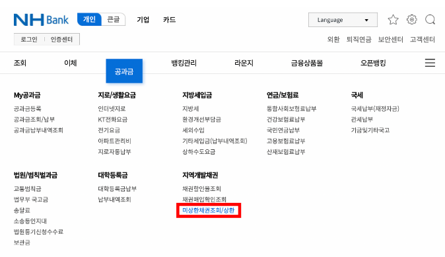Open the 오픈뱅킹 main menu
The width and height of the screenshot is (445, 257).
373,63
